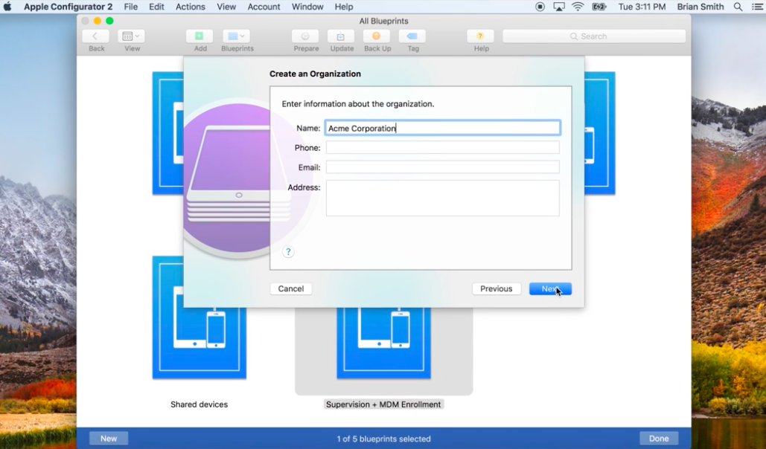Open the Edit menu
Image resolution: width=766 pixels, height=449 pixels.
click(x=156, y=7)
